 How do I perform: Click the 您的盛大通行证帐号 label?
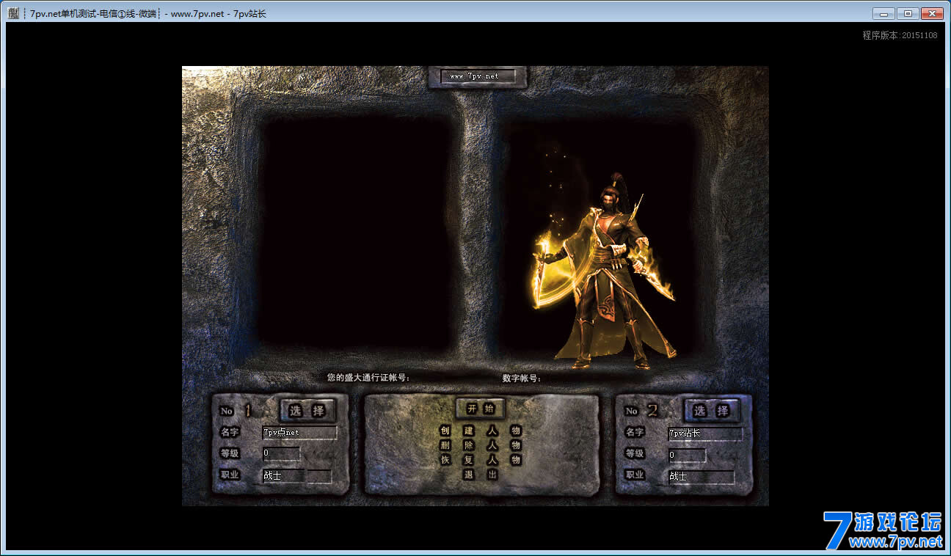pos(368,378)
